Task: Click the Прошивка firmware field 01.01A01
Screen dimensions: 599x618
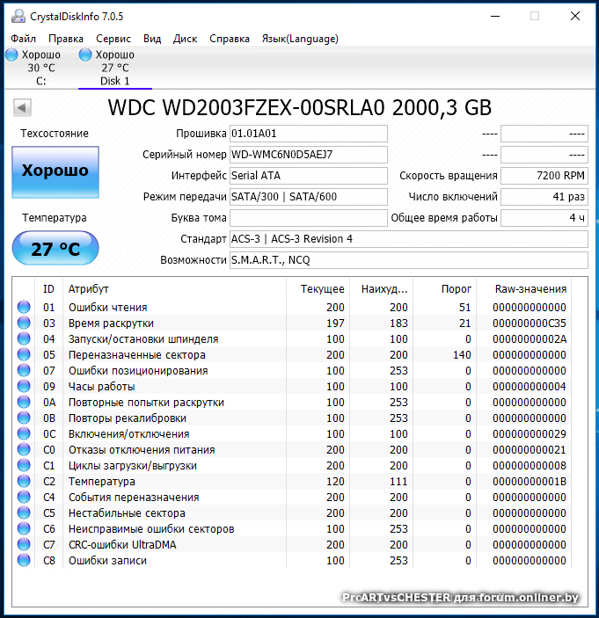Action: tap(308, 134)
